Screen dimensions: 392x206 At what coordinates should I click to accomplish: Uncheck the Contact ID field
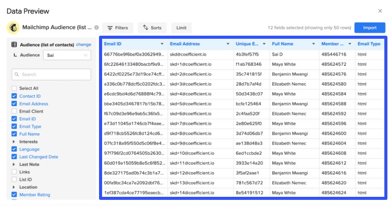pyautogui.click(x=14, y=96)
